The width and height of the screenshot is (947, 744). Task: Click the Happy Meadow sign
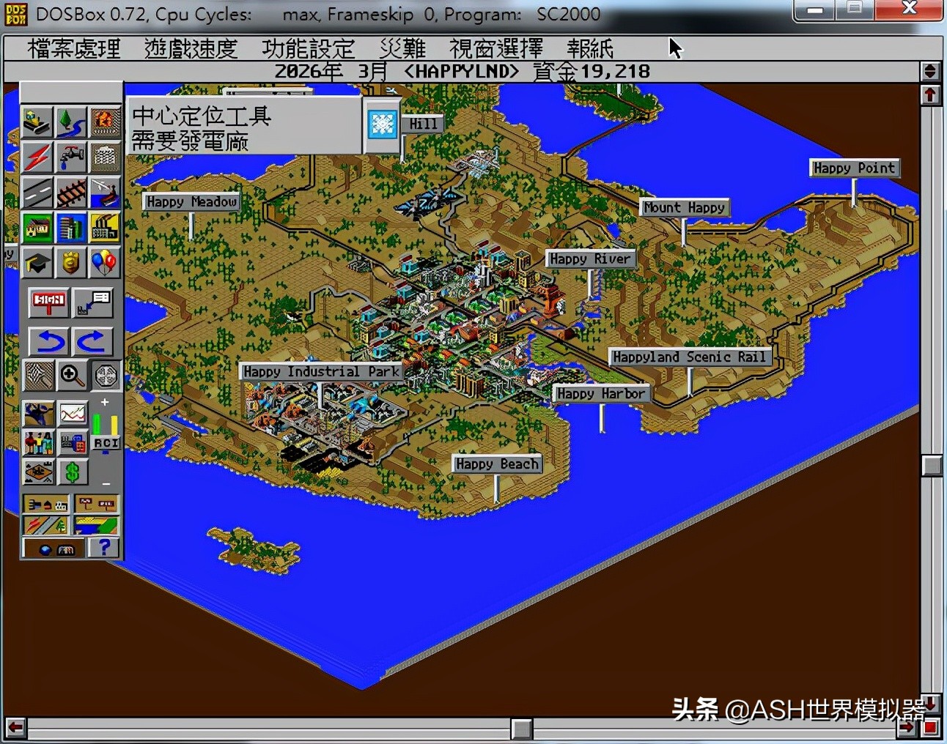pyautogui.click(x=191, y=202)
